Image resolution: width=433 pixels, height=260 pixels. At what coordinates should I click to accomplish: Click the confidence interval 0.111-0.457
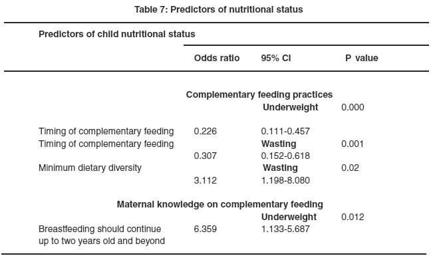point(285,131)
